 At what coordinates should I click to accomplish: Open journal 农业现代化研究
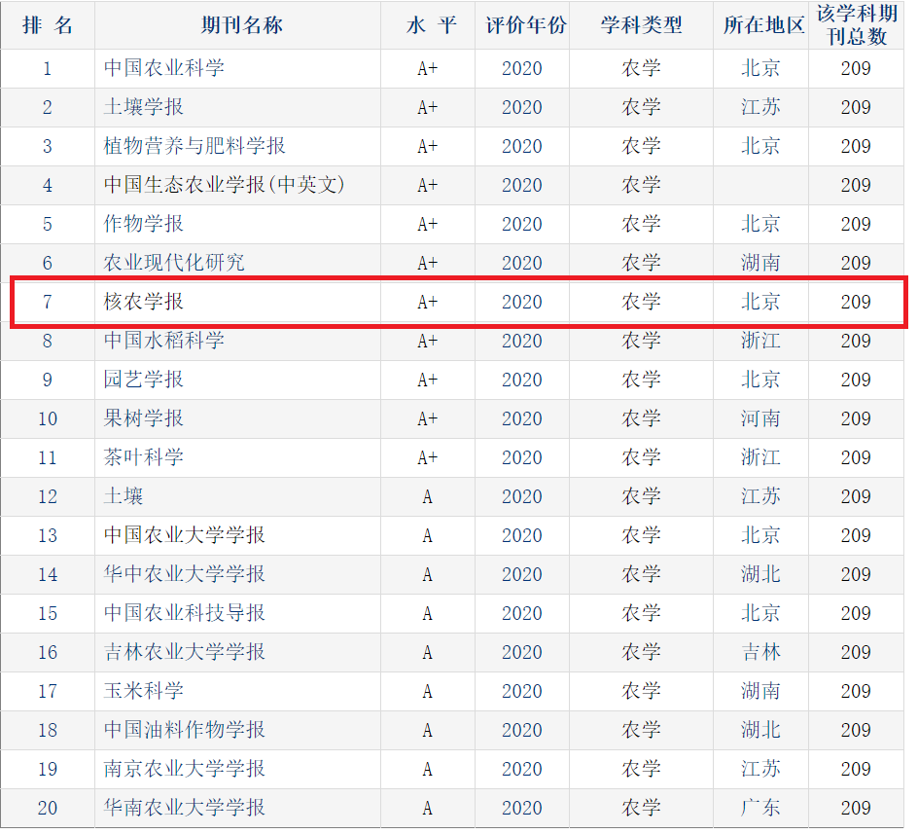coord(174,263)
